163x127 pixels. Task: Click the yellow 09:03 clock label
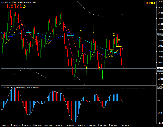click(x=150, y=3)
